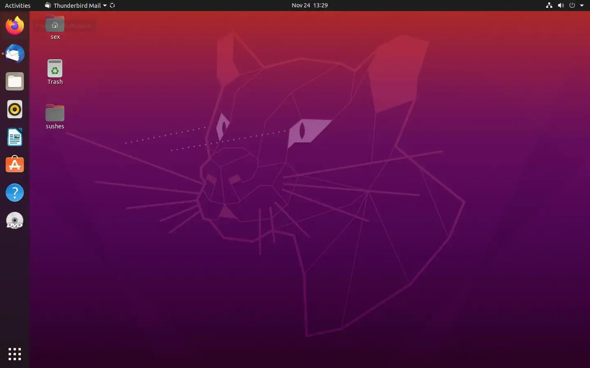Open Firefox from the dock

[15, 26]
